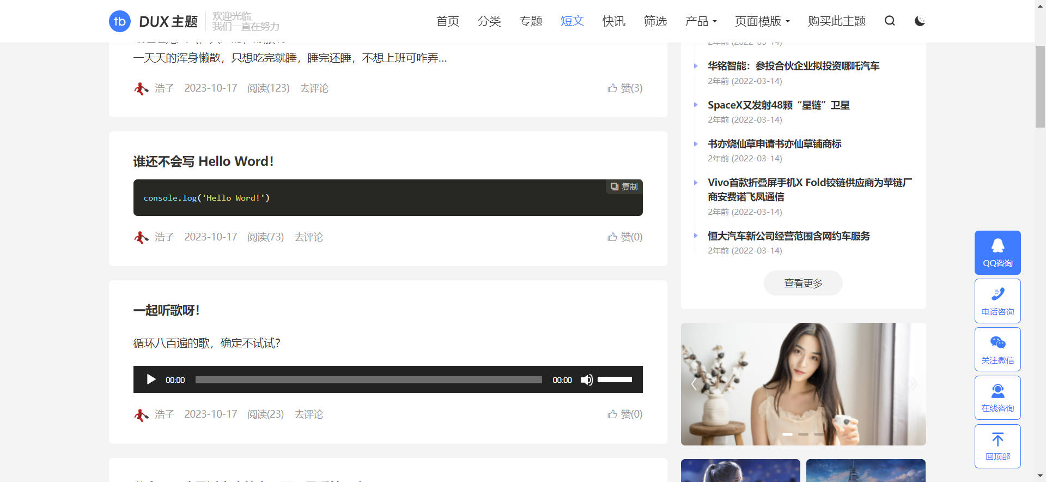Jump back using 回顶部 arrow icon
Image resolution: width=1046 pixels, height=482 pixels.
tap(997, 440)
